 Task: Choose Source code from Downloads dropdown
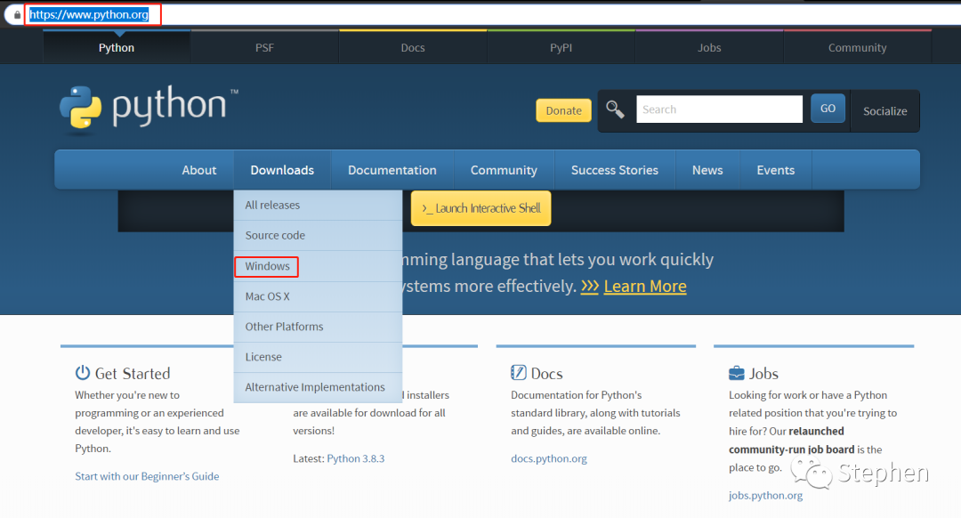tap(318, 235)
